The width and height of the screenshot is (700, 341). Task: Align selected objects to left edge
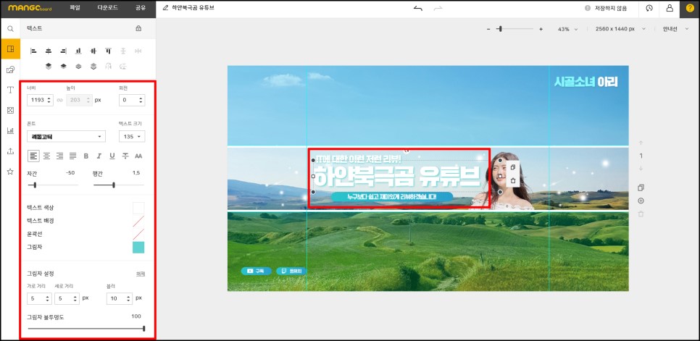33,51
